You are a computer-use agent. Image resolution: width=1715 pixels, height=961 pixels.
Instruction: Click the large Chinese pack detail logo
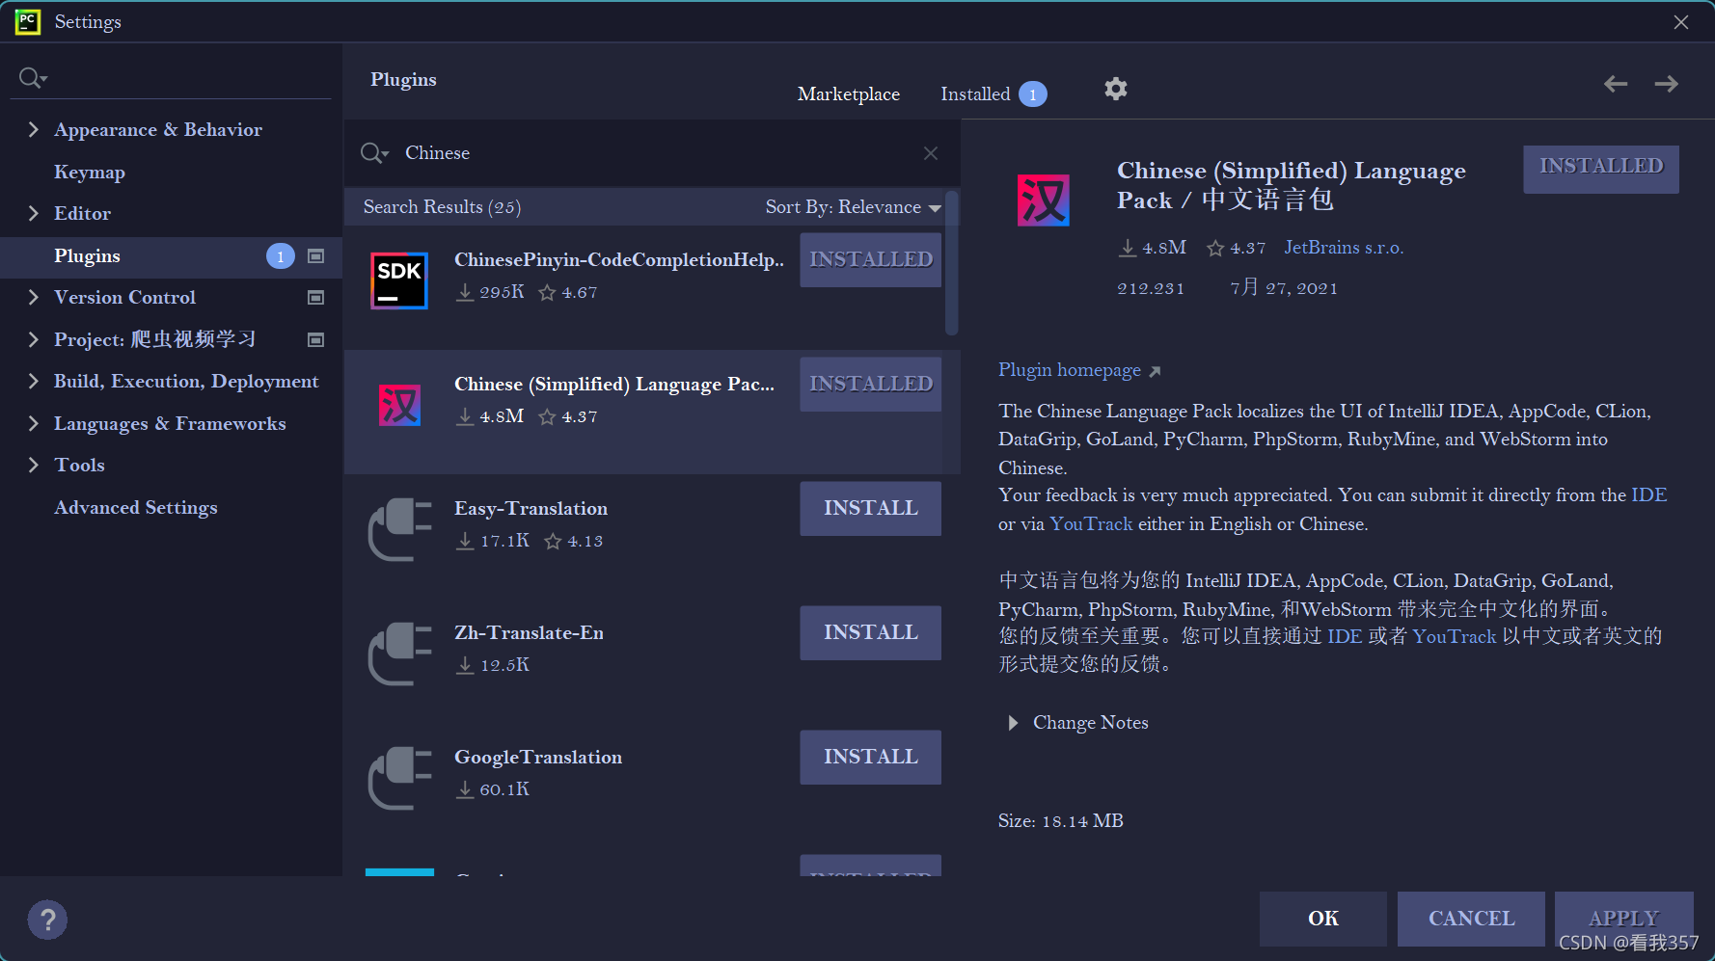click(x=1043, y=200)
